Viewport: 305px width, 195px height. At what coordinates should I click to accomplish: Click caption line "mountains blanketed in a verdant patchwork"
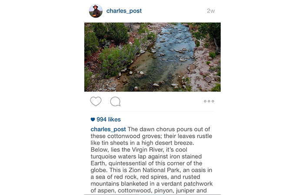tap(152, 183)
